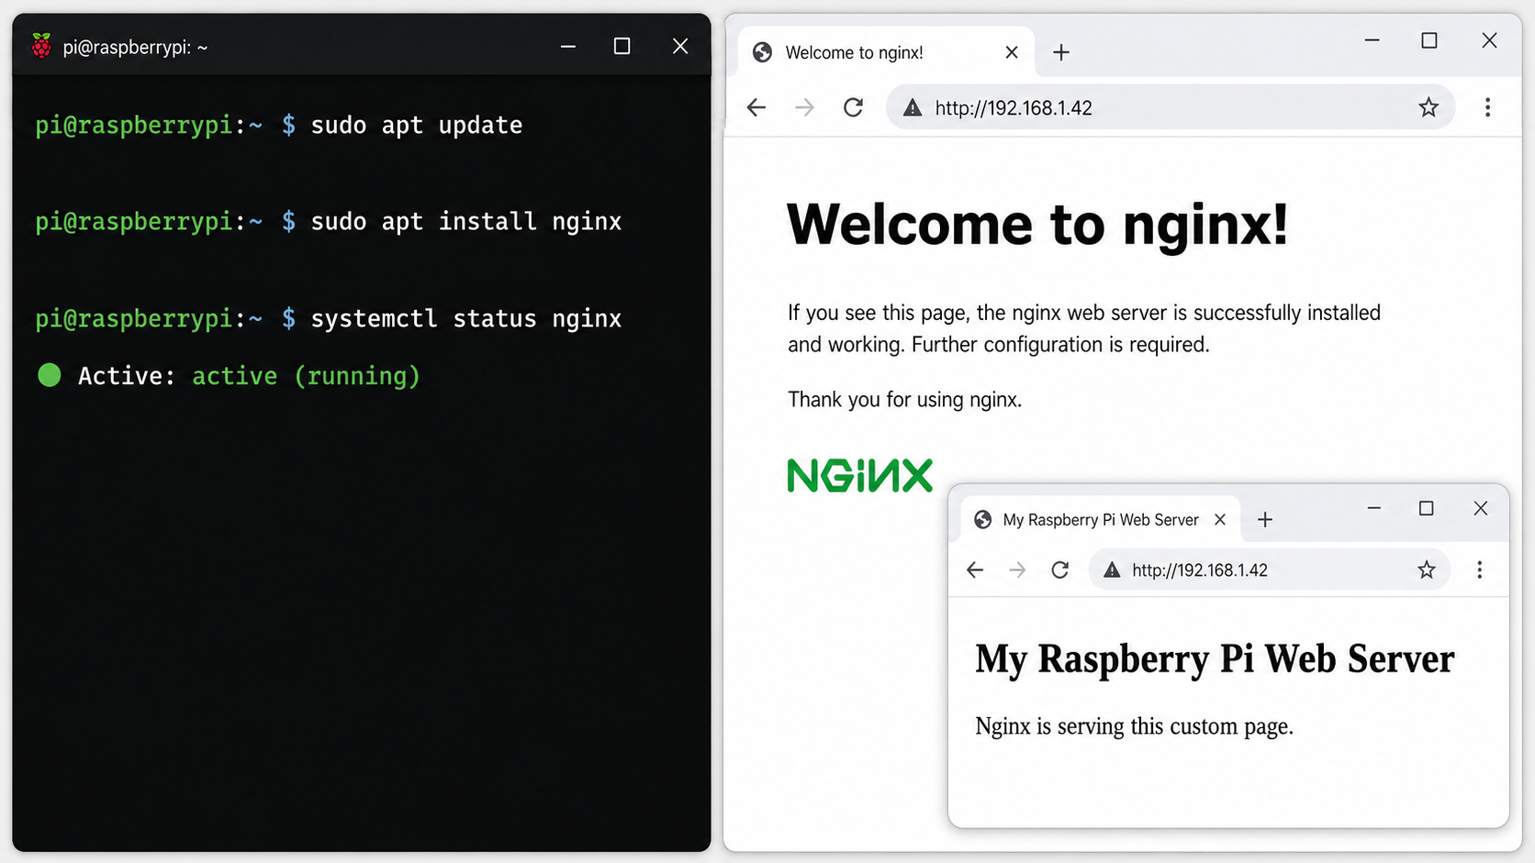This screenshot has height=863, width=1535.
Task: Minimize the My Raspberry Pi Web Server window
Action: pos(1374,508)
